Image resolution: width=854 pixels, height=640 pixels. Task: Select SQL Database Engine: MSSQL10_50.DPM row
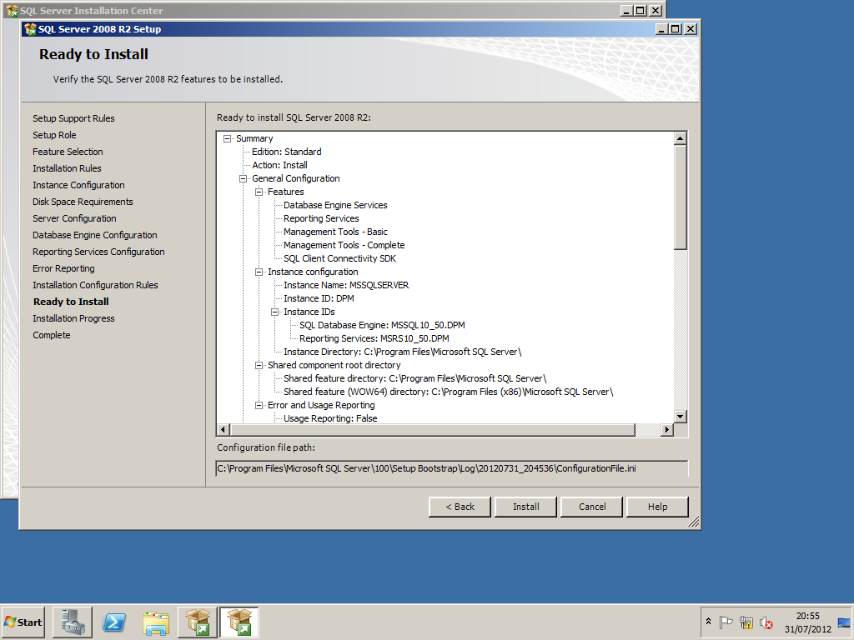click(382, 326)
